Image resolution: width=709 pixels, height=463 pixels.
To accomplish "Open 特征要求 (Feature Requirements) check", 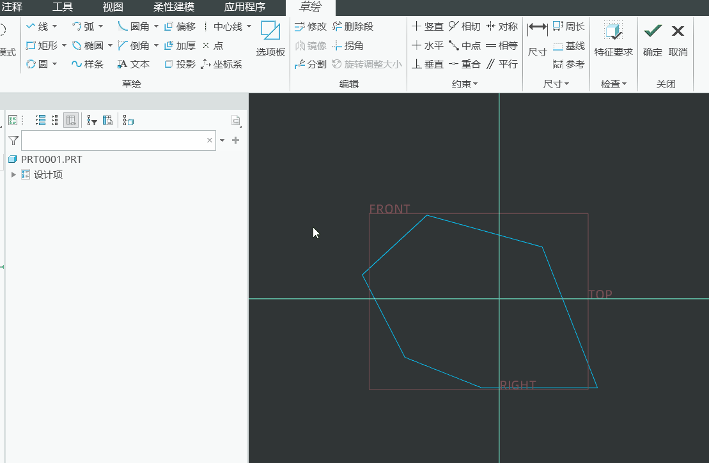I will 614,39.
